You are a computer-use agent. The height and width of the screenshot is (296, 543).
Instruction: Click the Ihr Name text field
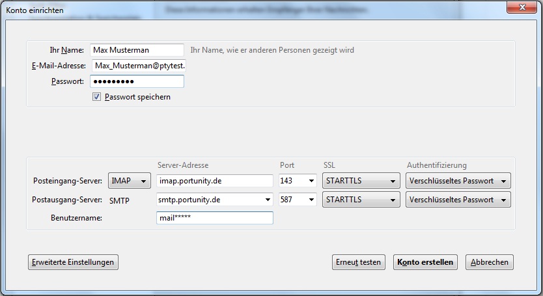click(x=137, y=50)
